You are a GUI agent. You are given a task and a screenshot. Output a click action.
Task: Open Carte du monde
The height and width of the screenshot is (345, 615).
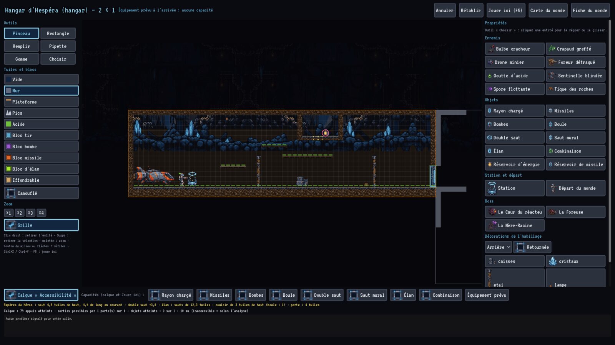548,10
